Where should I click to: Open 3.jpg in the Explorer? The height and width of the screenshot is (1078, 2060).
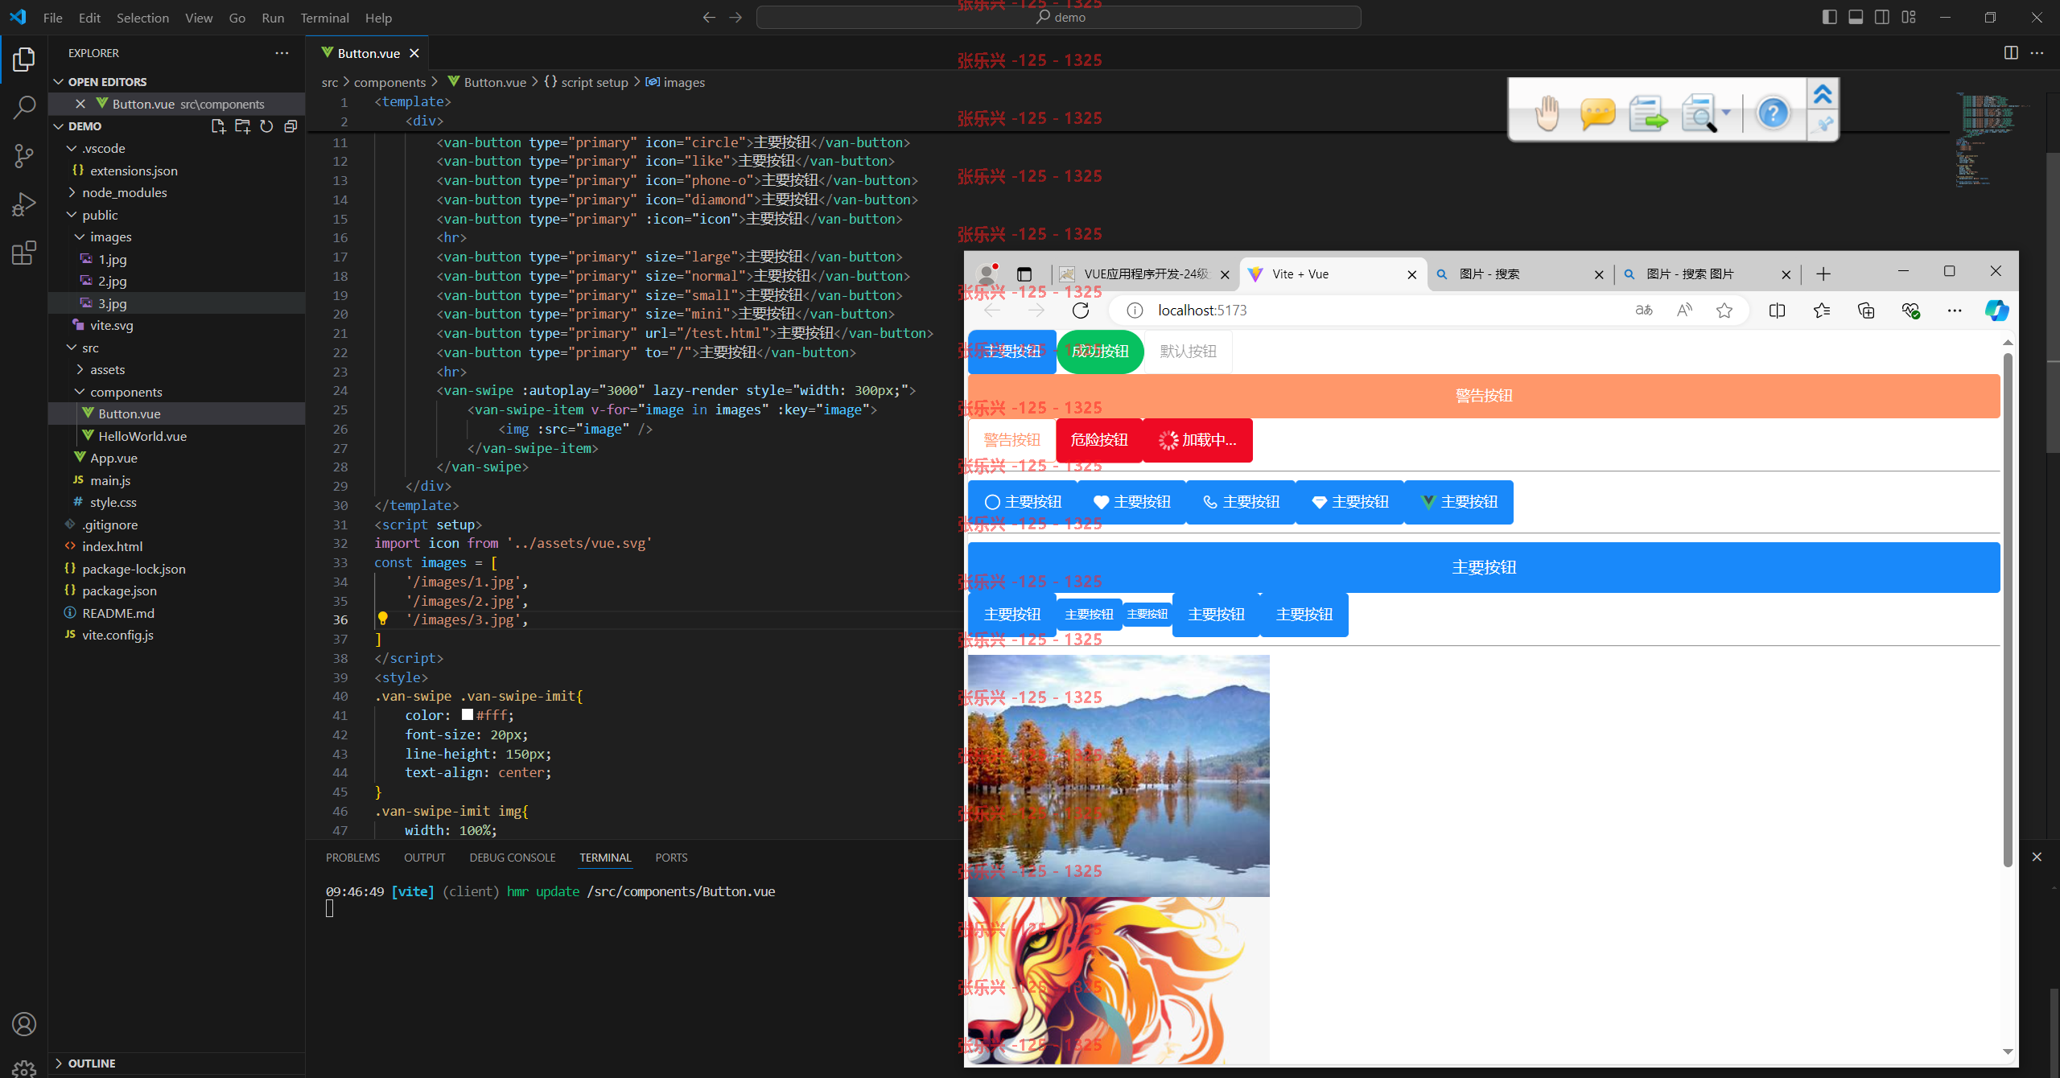pos(176,303)
